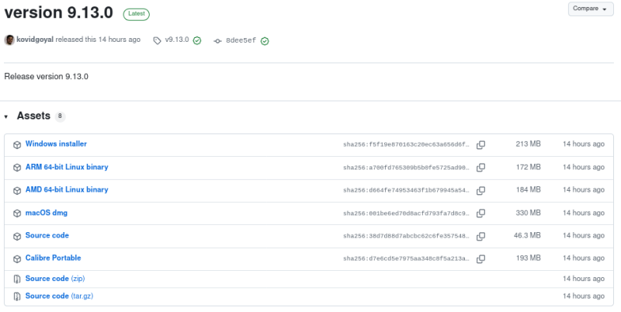Click the package icon beside AMD 64-bit Linux binary
This screenshot has height=312, width=621.
(17, 190)
